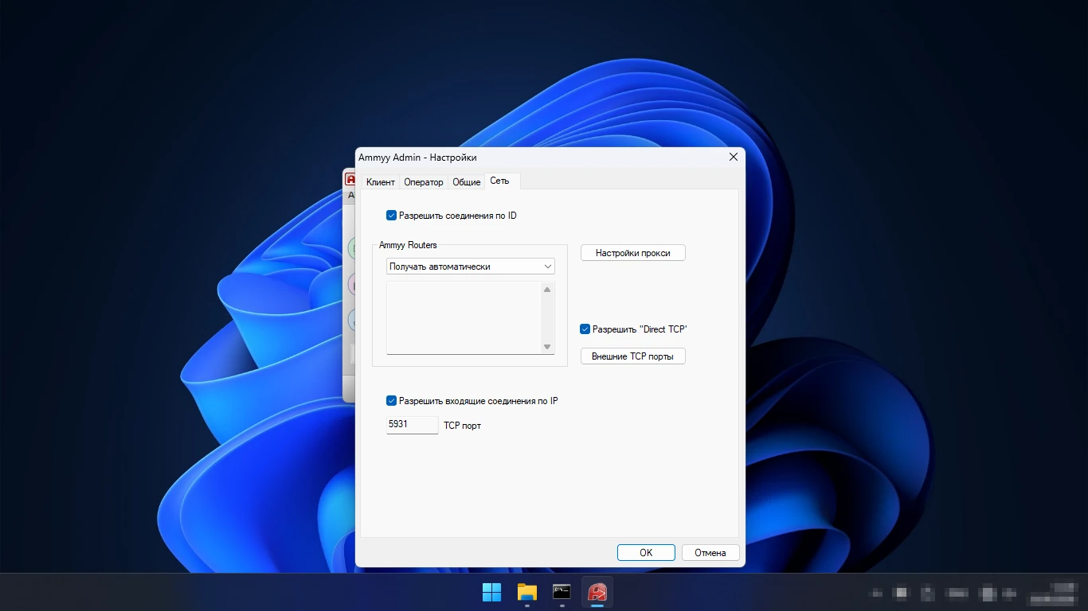Click the TCP порт field containing 5931

pyautogui.click(x=413, y=425)
